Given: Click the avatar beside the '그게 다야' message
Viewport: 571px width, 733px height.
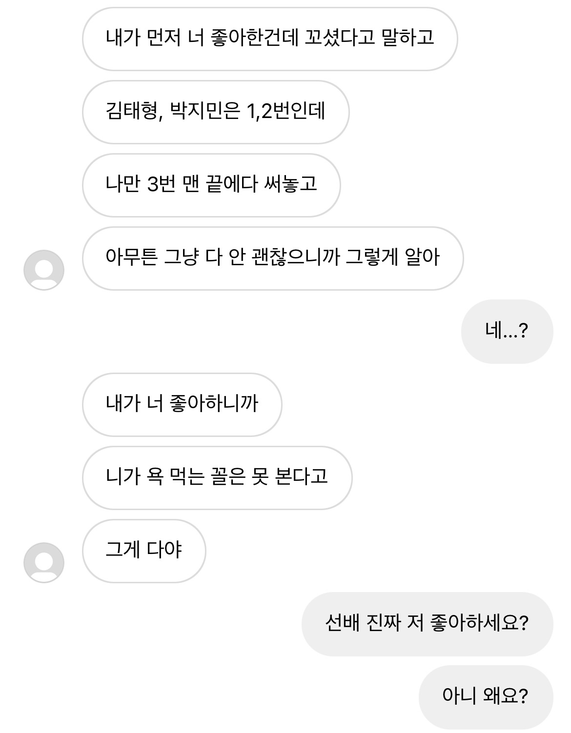Looking at the screenshot, I should coord(44,562).
